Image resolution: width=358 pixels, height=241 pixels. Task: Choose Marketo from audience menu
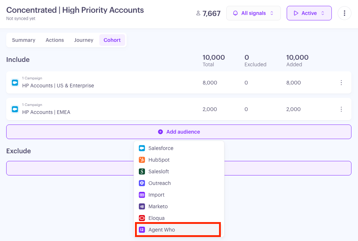point(179,206)
